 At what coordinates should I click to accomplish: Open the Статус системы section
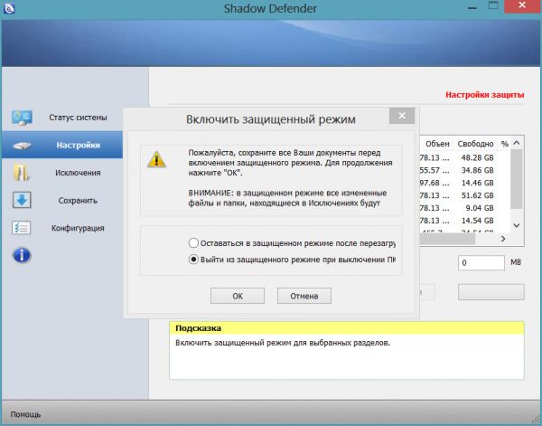(x=78, y=118)
